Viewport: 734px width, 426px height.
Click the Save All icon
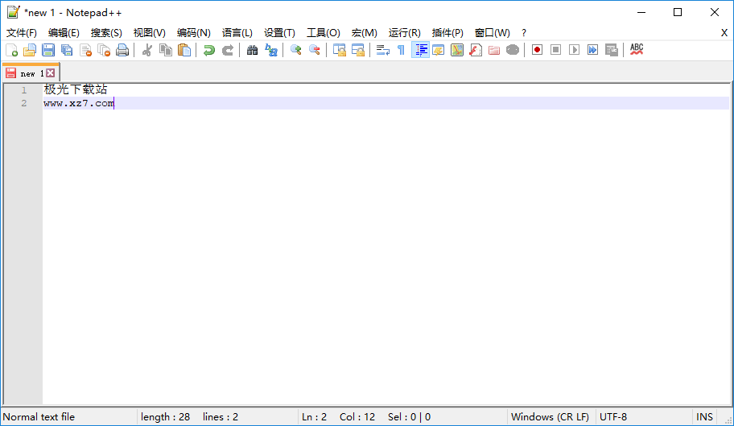click(67, 50)
